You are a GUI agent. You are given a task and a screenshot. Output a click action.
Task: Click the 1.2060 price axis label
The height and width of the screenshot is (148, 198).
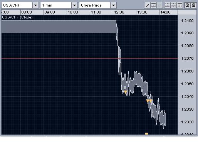pyautogui.click(x=187, y=71)
